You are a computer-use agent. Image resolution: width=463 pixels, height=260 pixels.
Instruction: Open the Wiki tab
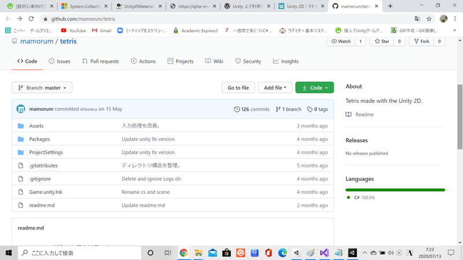coord(214,61)
